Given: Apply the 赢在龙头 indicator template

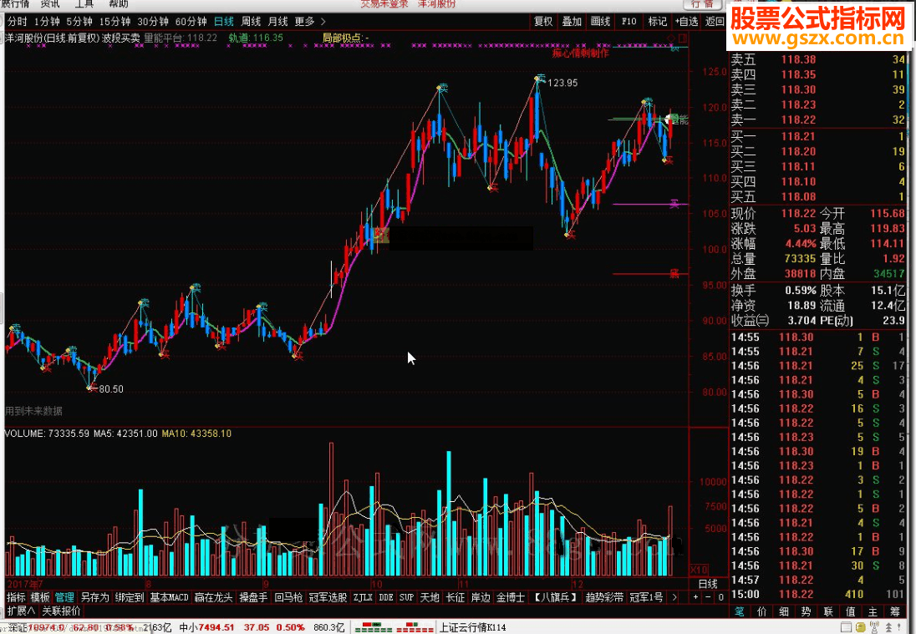Looking at the screenshot, I should [x=213, y=597].
